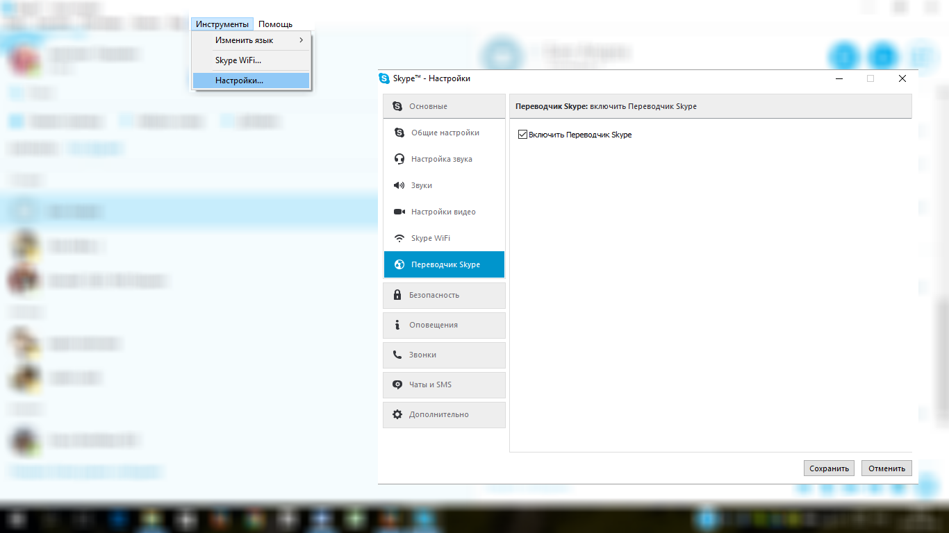Open the Чаты и SMS section
Image resolution: width=949 pixels, height=533 pixels.
click(444, 384)
